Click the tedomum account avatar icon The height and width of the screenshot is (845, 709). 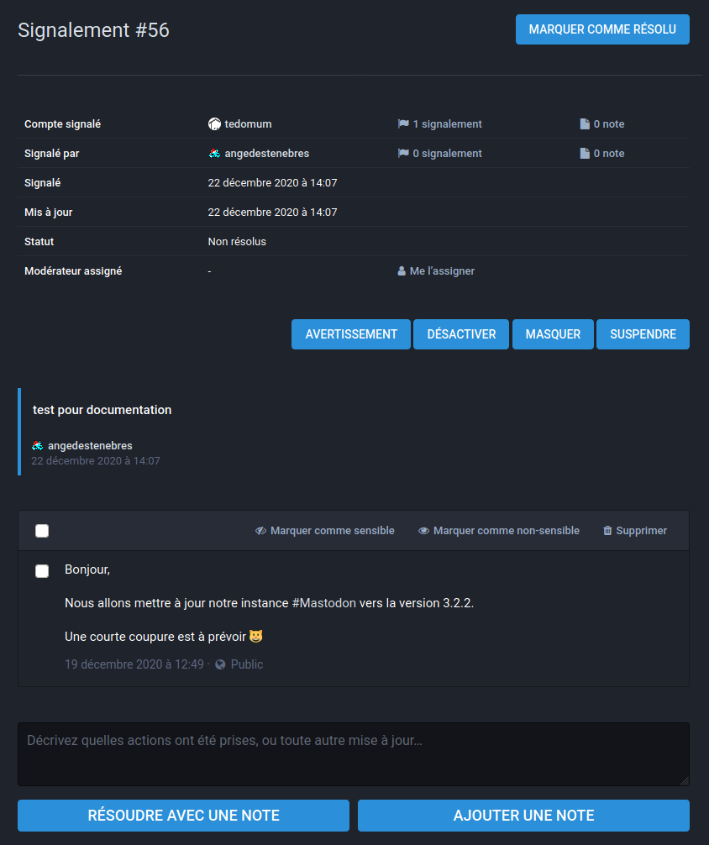(214, 124)
